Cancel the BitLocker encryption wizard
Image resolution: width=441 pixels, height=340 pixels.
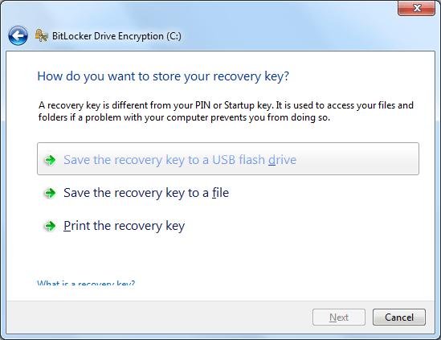click(399, 317)
